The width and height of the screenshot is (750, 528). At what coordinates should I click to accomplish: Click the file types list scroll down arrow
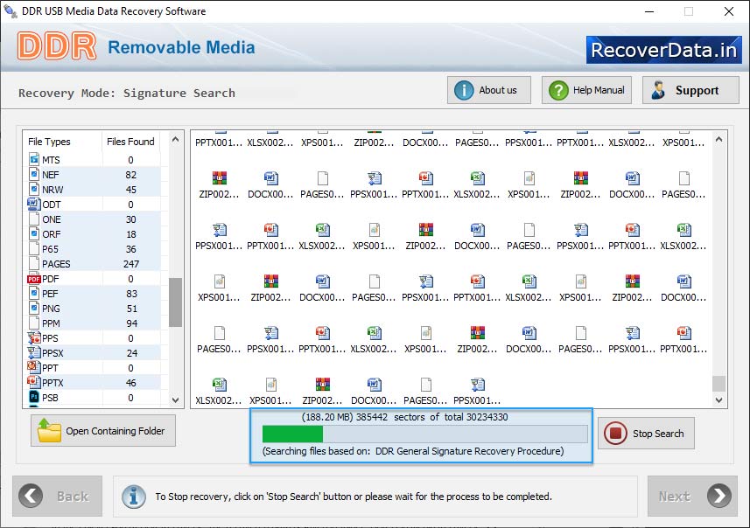pyautogui.click(x=176, y=399)
